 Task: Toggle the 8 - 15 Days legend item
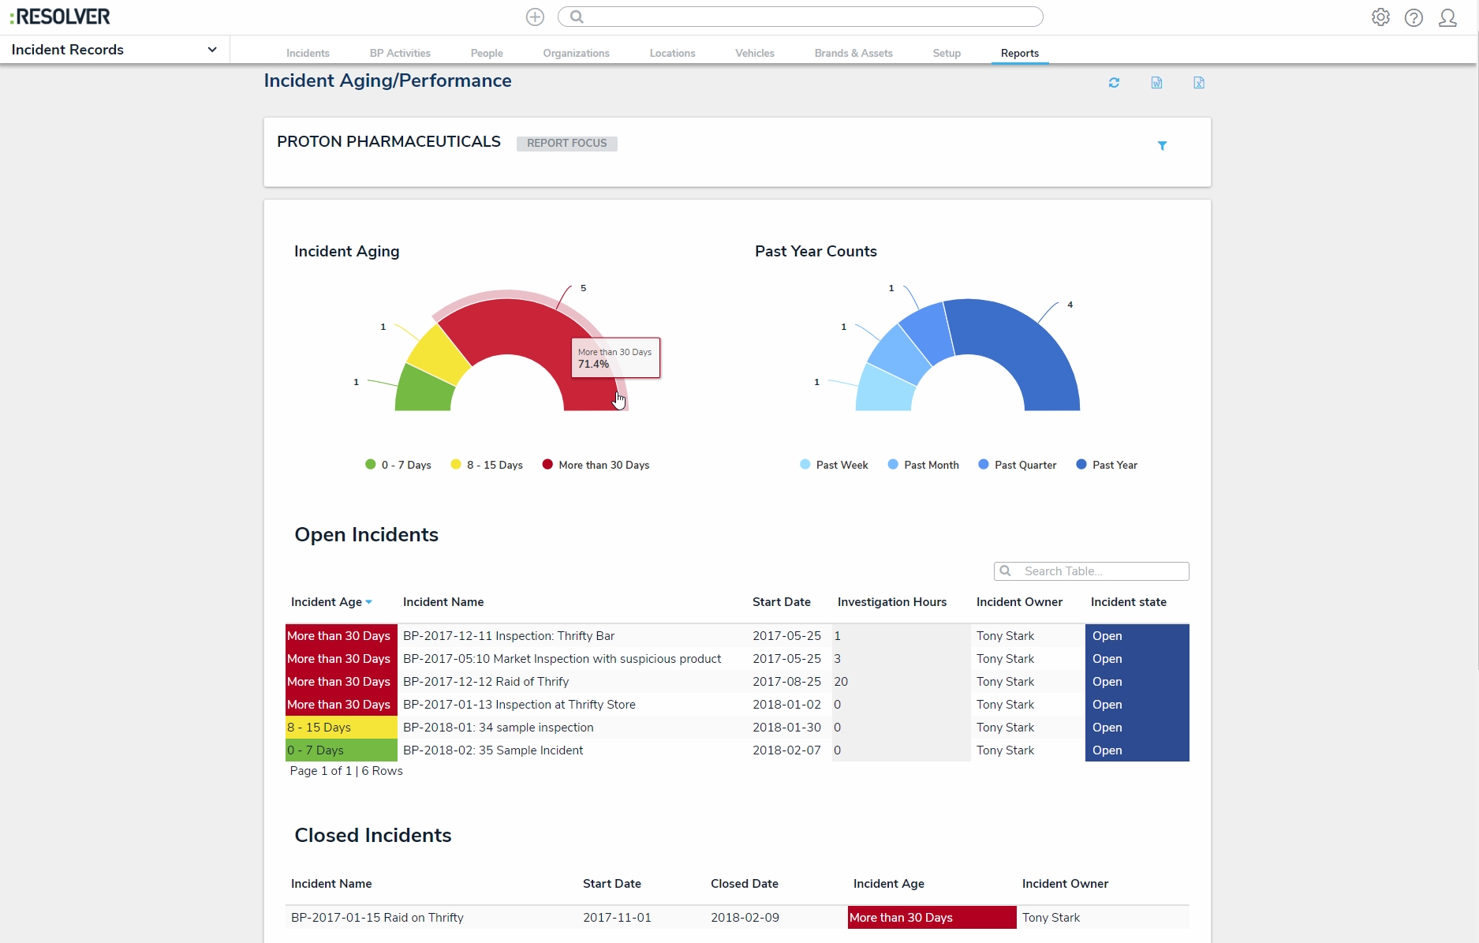487,465
